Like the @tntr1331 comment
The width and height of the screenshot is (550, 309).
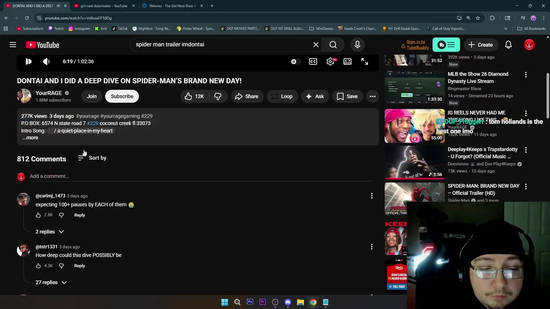(x=38, y=266)
